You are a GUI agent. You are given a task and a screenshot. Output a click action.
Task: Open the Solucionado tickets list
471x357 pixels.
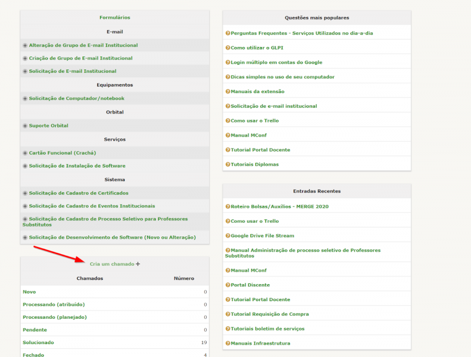click(x=38, y=342)
